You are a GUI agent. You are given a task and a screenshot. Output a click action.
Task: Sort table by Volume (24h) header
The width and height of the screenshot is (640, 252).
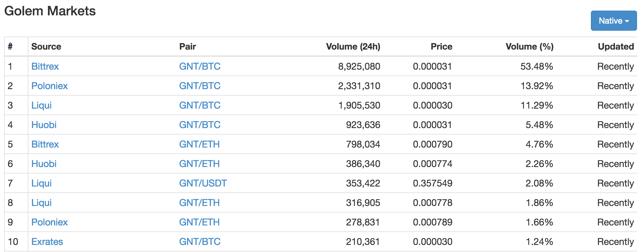click(x=353, y=46)
